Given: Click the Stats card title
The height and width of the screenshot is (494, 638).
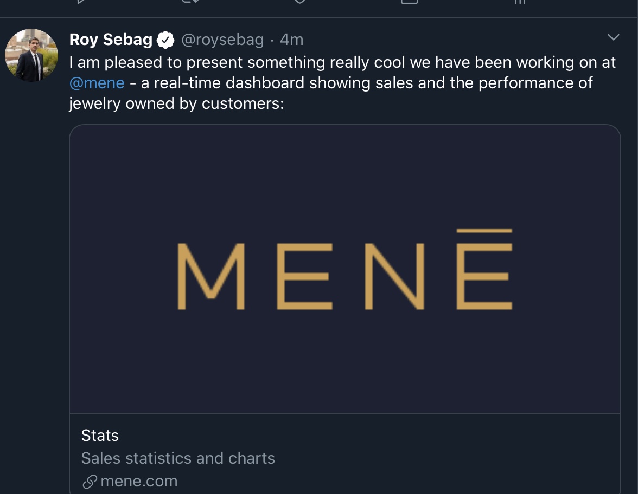Looking at the screenshot, I should 100,435.
